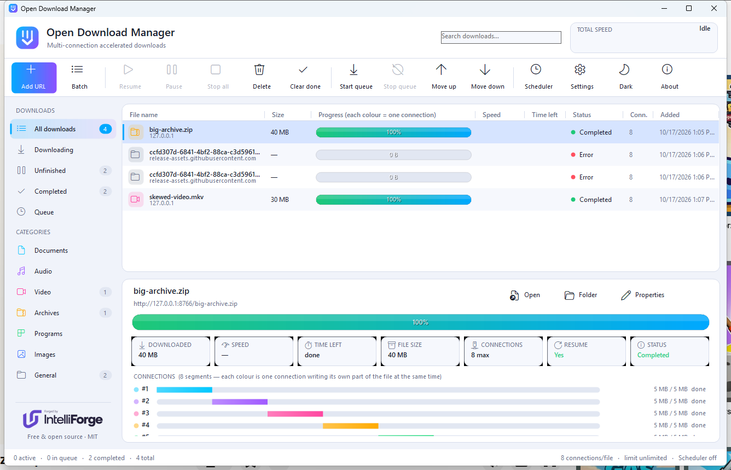Open the Batch download tool
This screenshot has height=470, width=731.
coord(79,78)
